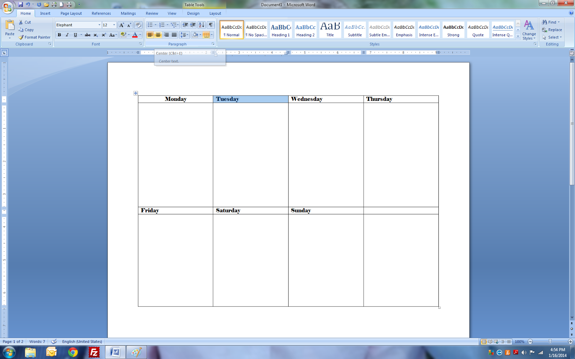
Task: Click the Change Styles icon
Action: click(x=529, y=25)
